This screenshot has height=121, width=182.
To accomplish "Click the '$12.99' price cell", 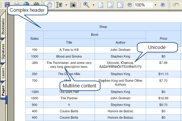I will (163, 98).
